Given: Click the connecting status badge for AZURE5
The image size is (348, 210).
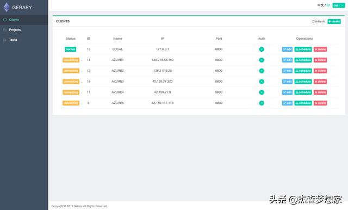Looking at the screenshot, I should (x=71, y=103).
